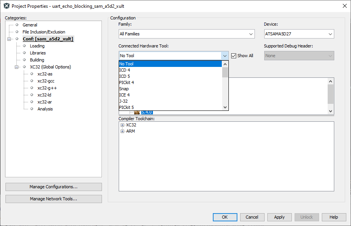Image resolution: width=351 pixels, height=226 pixels.
Task: Pick J-32 from the hardware tool list
Action: (x=123, y=101)
